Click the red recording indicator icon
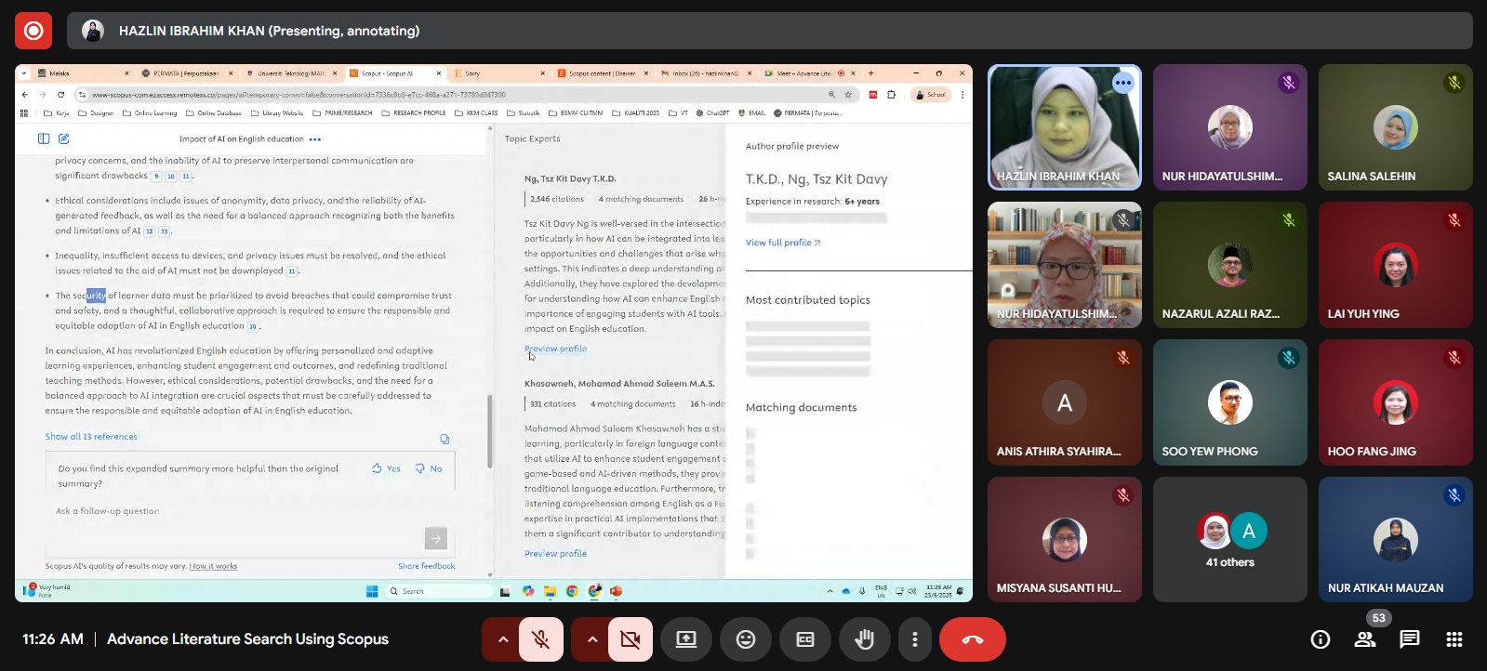This screenshot has width=1487, height=671. tap(33, 31)
